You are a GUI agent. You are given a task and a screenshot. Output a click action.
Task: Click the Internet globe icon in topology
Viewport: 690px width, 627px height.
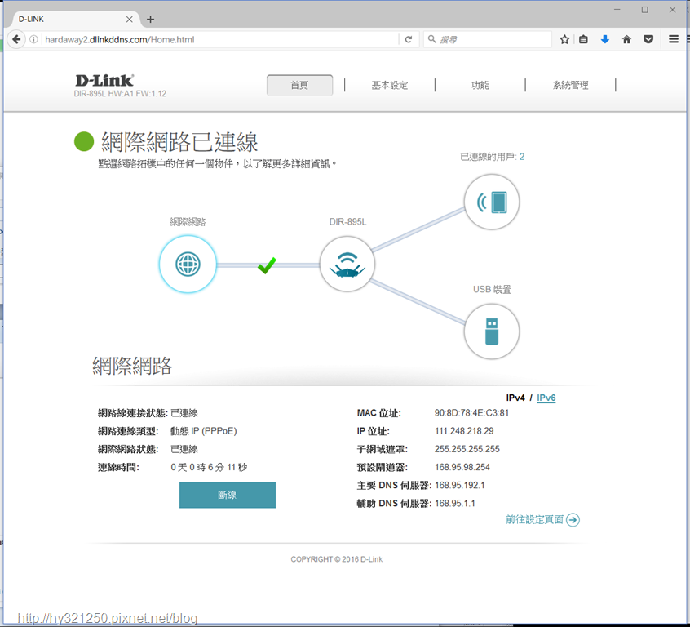coord(188,264)
